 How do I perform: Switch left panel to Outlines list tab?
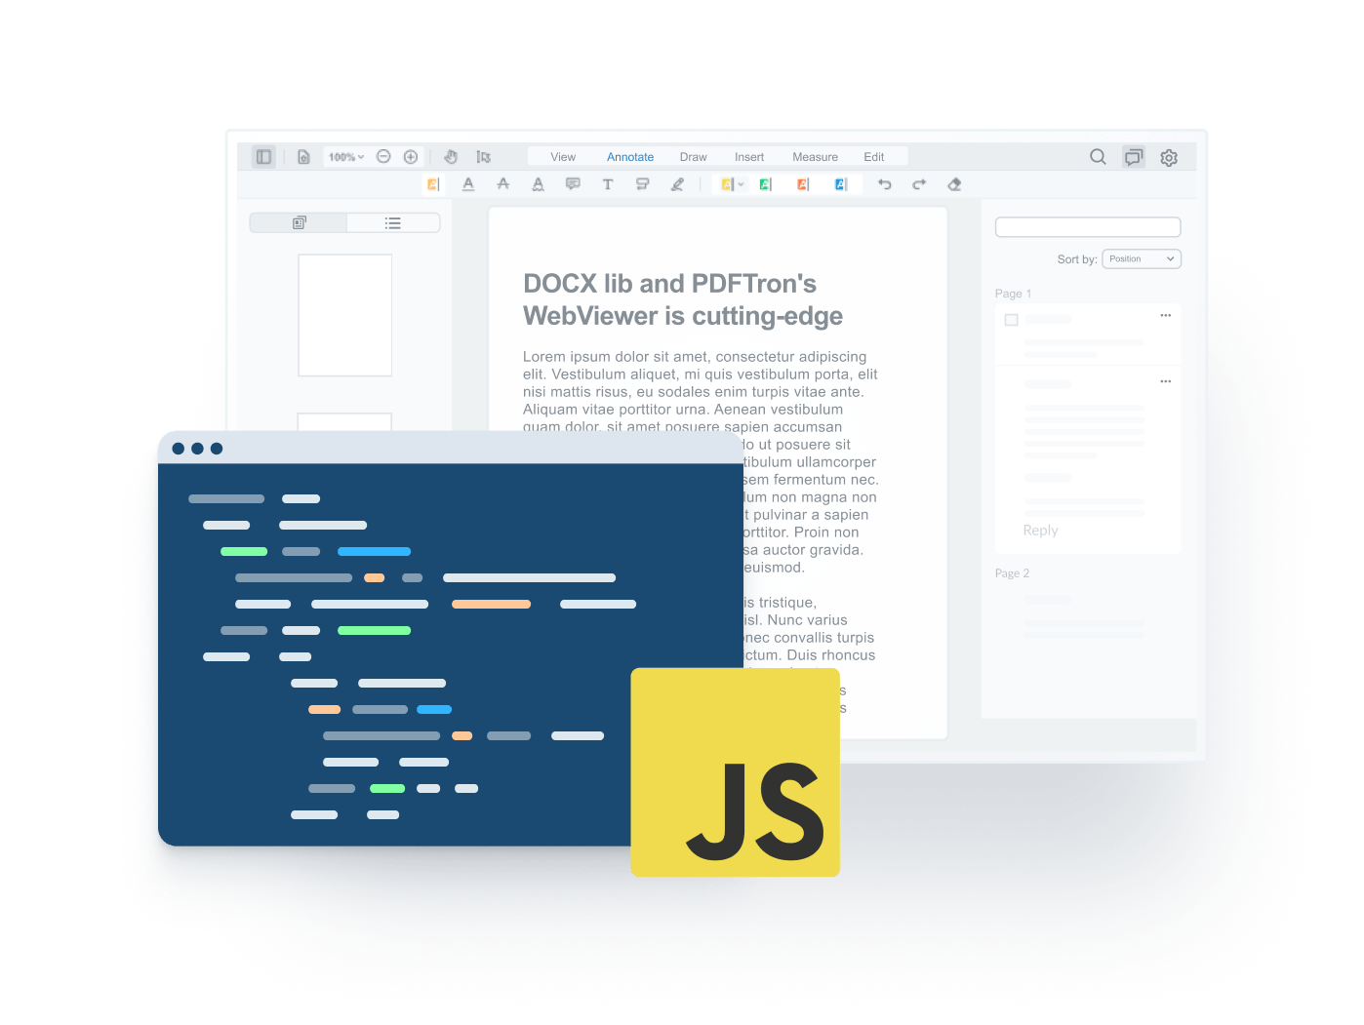point(393,223)
